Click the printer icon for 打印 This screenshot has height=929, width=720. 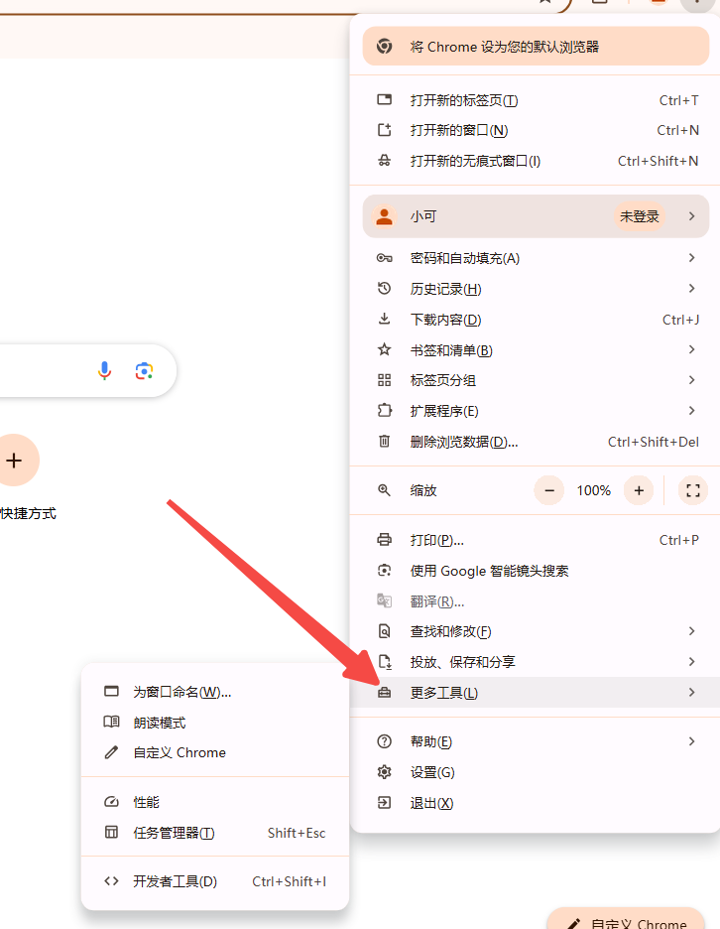tap(385, 540)
